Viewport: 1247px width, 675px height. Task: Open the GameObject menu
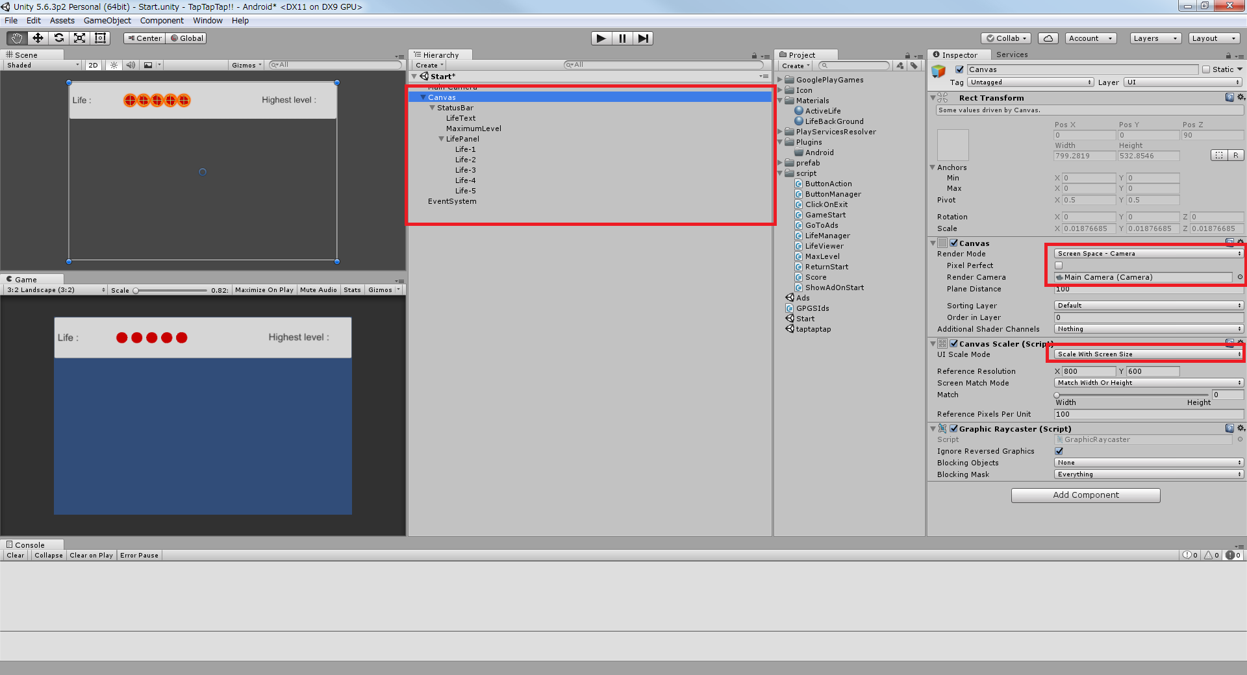[x=107, y=21]
